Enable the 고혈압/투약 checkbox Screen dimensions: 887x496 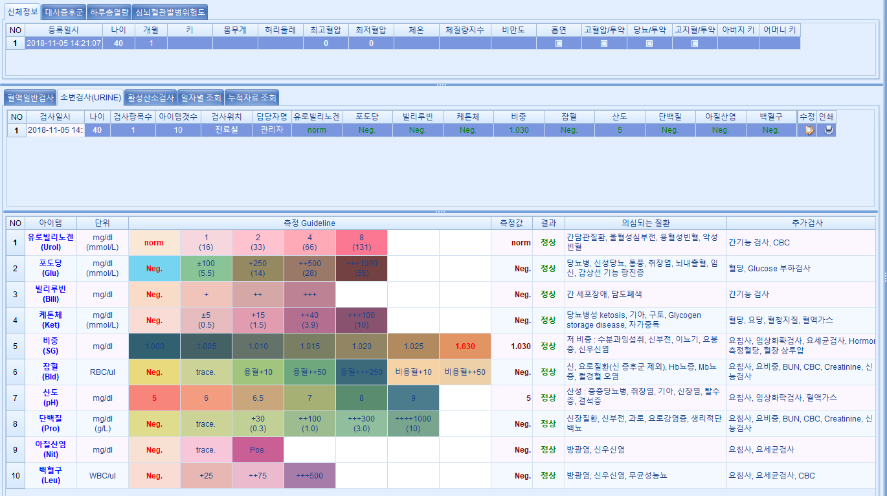[604, 43]
